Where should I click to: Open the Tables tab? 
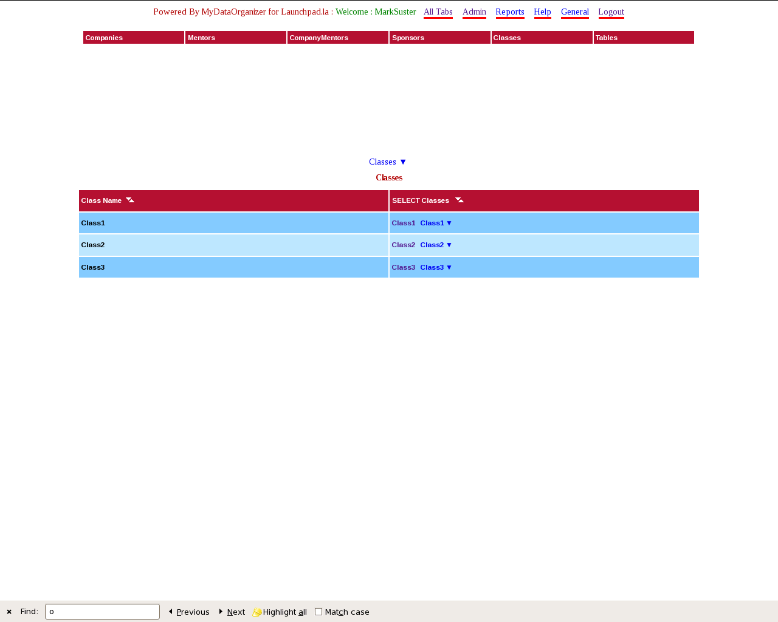644,38
